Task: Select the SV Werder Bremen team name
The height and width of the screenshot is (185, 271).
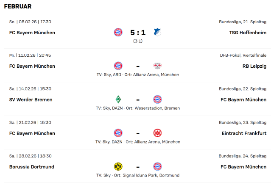Action: [31, 99]
